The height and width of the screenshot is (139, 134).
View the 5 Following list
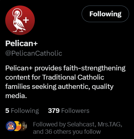(22, 111)
